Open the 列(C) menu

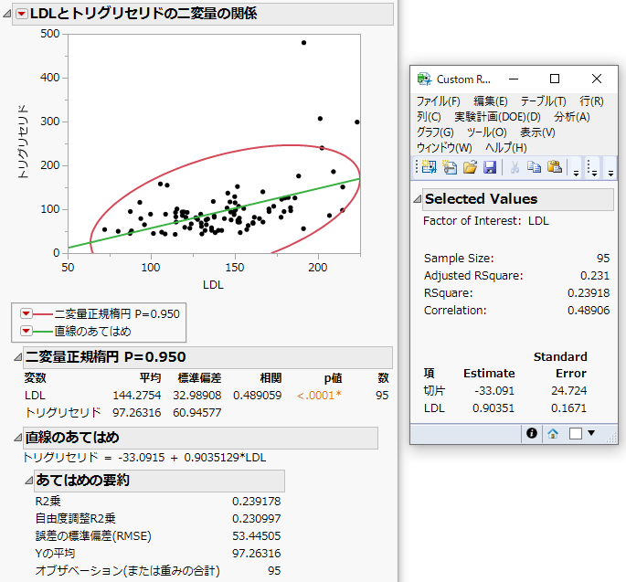pos(429,117)
